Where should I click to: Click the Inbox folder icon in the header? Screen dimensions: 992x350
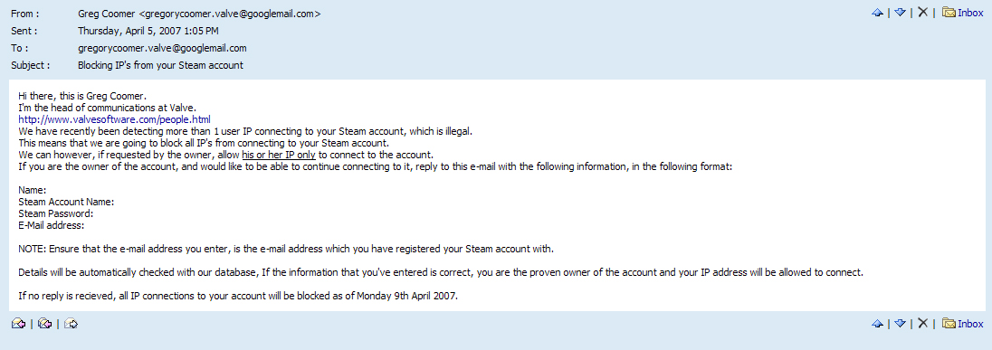[x=949, y=12]
